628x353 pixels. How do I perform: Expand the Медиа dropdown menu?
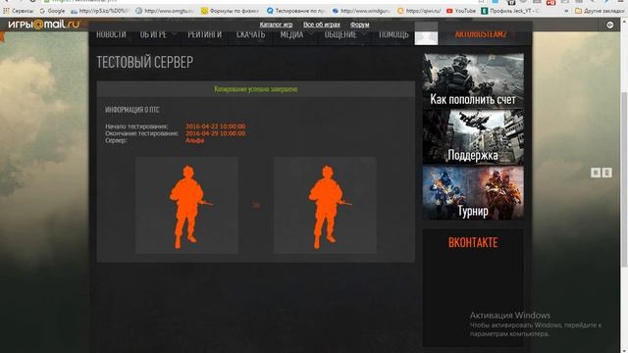295,35
